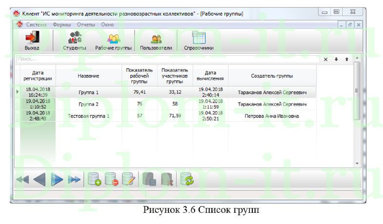
Task: Open the Справочники reference tables
Action: (x=199, y=40)
